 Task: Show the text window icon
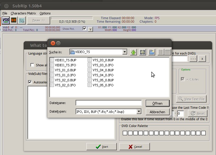coord(22,20)
